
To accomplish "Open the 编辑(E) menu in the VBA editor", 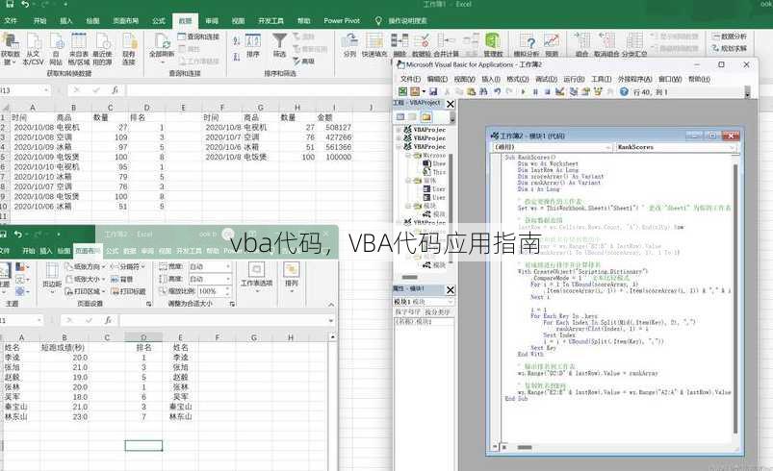I will (x=437, y=79).
